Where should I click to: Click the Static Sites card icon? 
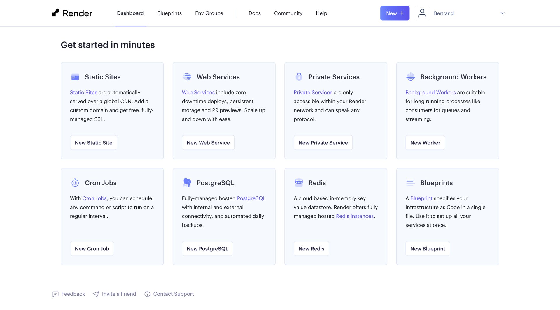(75, 77)
